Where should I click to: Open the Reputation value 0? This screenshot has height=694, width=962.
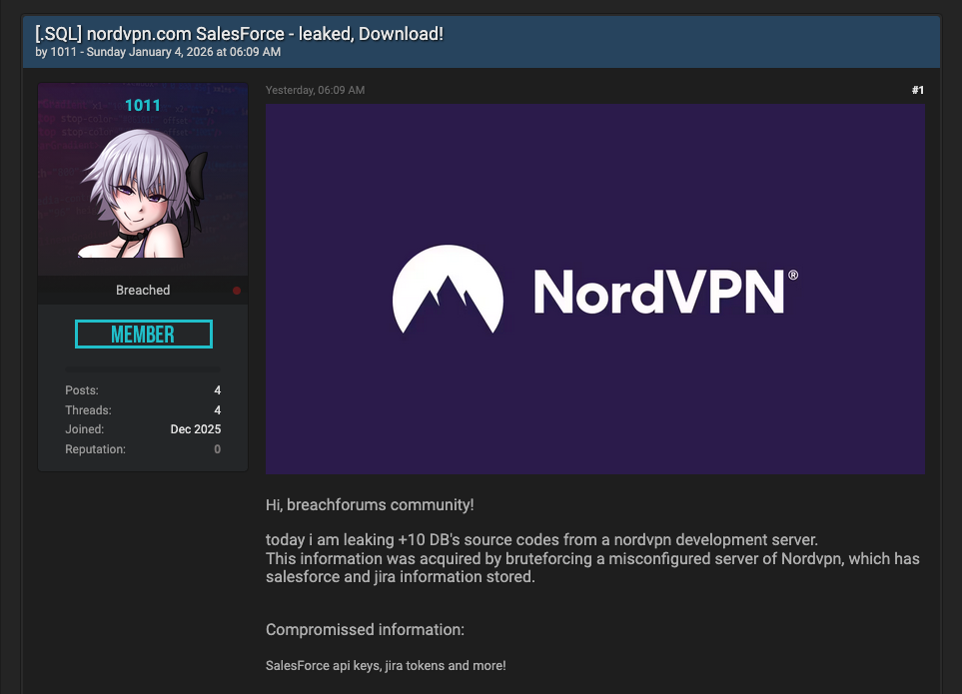(217, 449)
